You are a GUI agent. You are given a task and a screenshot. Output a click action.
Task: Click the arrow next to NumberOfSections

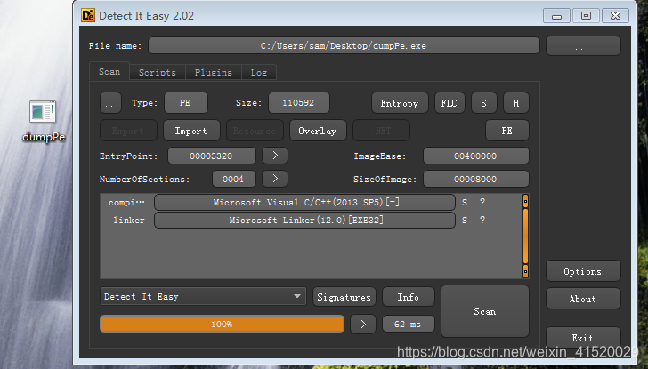pos(275,179)
